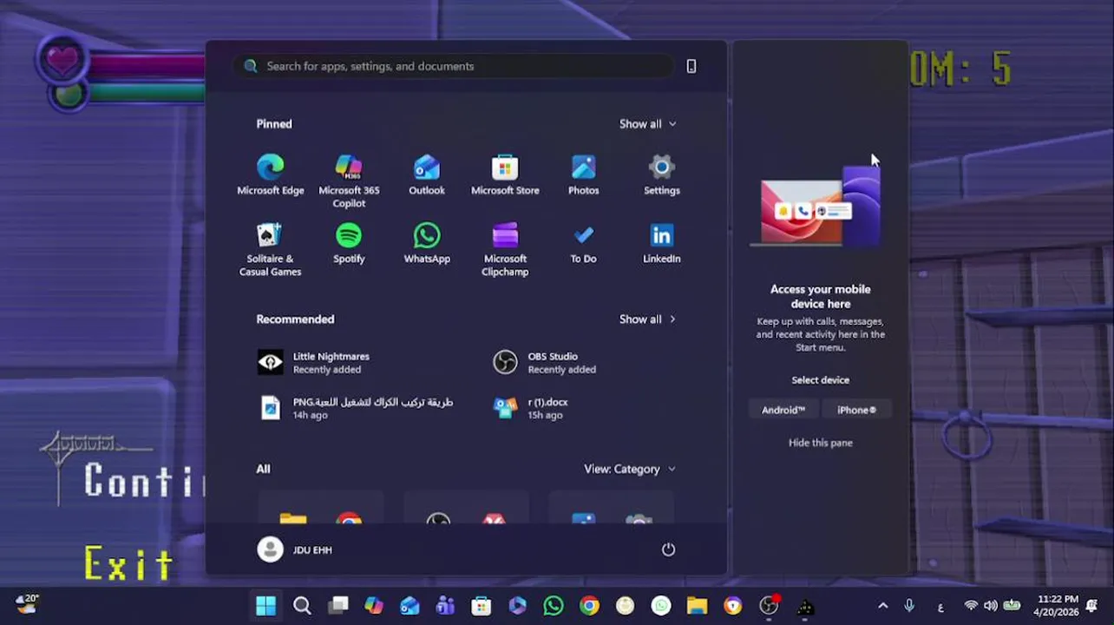Image resolution: width=1114 pixels, height=625 pixels.
Task: Launch the Photos app
Action: (x=583, y=175)
